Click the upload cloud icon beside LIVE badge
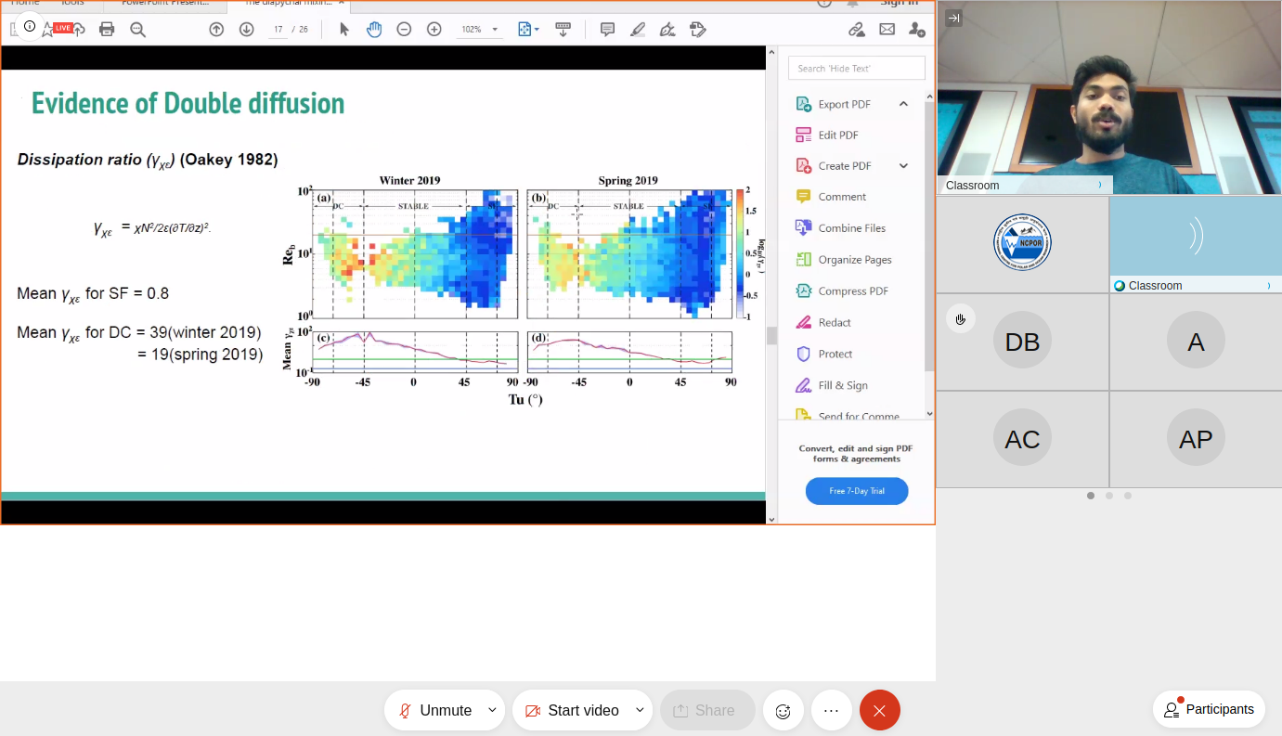This screenshot has width=1282, height=736. [80, 30]
